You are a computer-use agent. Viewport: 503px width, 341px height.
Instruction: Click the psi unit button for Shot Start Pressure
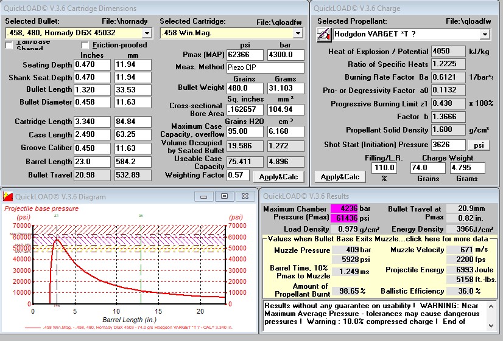(478, 145)
